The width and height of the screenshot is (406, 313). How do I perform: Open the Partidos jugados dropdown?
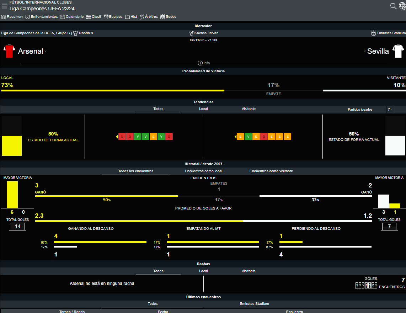(390, 110)
